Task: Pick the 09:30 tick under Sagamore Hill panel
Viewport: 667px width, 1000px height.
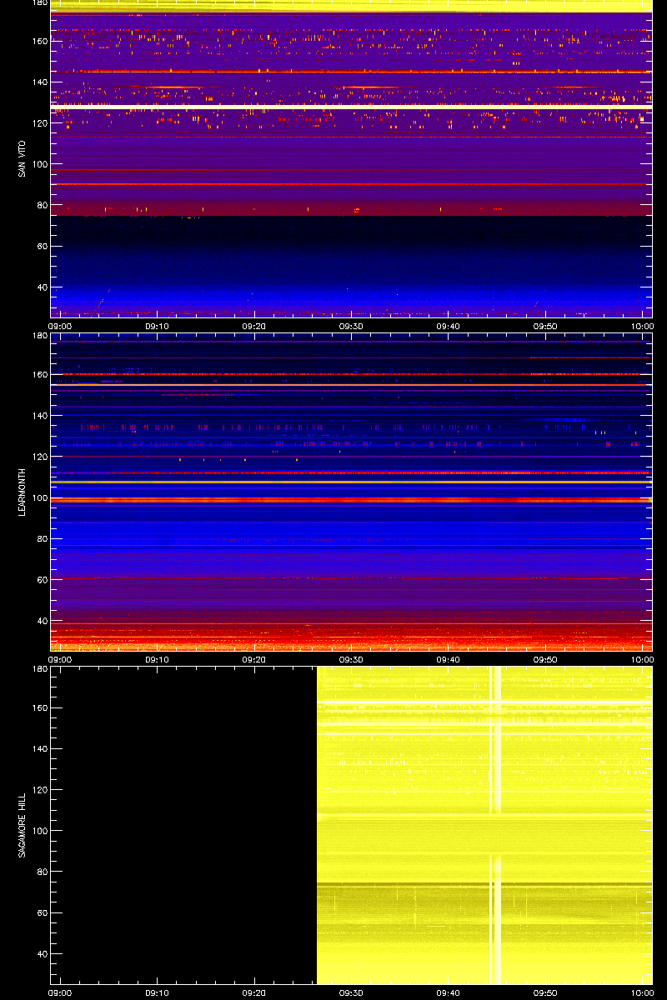Action: tap(352, 992)
